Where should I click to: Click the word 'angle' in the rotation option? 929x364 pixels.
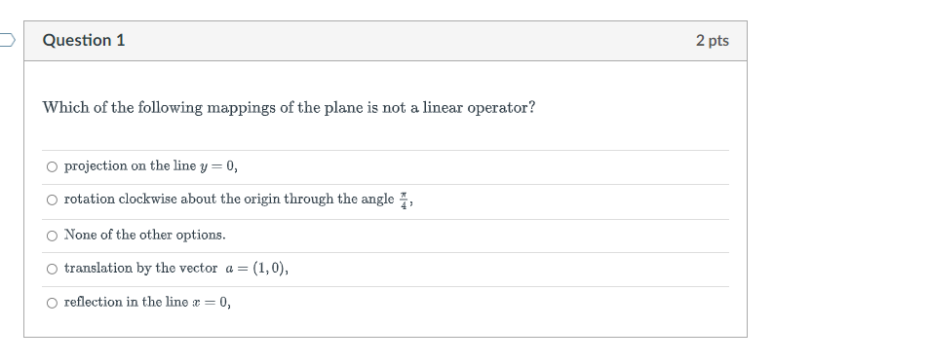376,200
